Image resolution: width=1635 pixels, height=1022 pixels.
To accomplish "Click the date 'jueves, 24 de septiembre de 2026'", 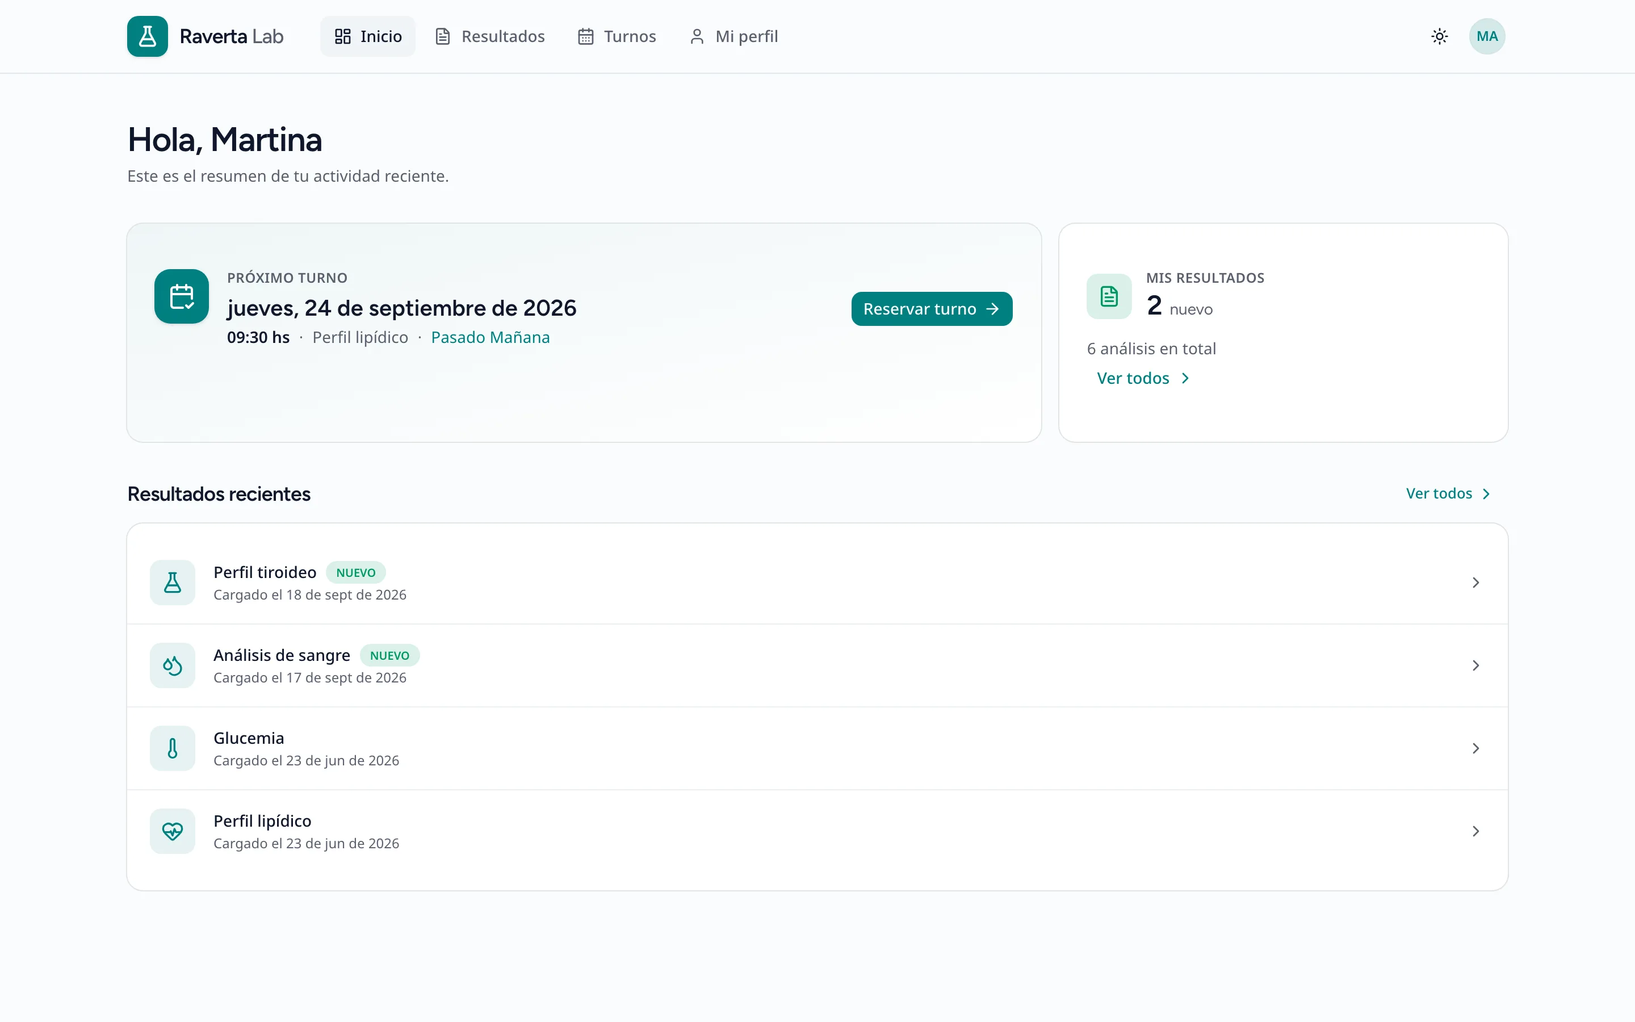I will tap(402, 308).
